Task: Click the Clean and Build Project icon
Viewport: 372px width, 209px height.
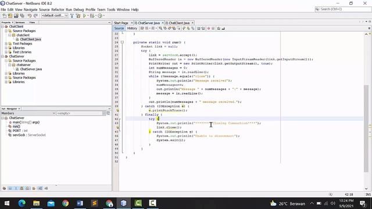Action: 78,16
